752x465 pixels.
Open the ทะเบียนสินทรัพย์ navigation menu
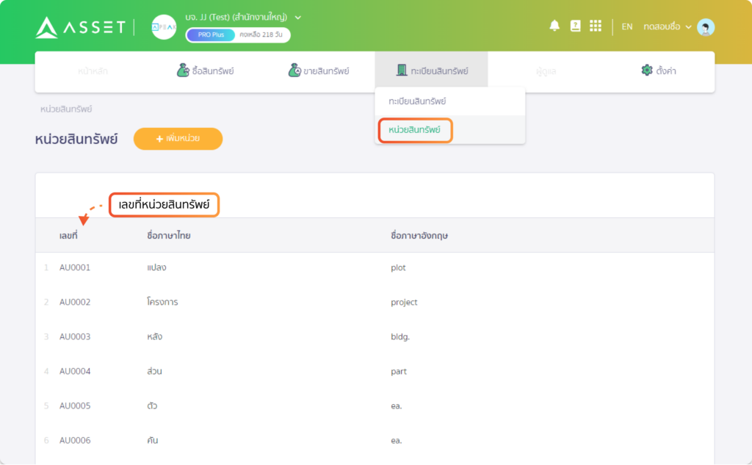tap(432, 71)
